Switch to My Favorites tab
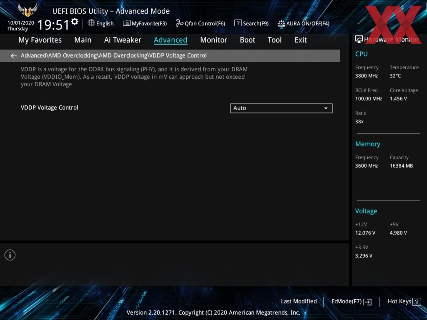Screen dimensions: 427x320 (40, 40)
